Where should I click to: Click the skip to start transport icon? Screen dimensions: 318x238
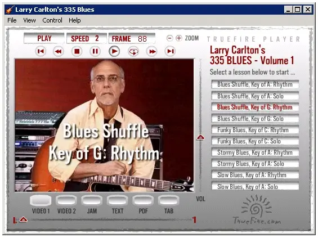pos(41,52)
